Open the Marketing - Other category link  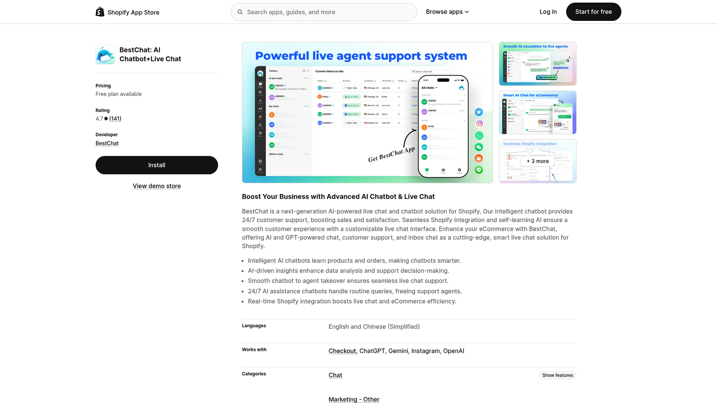pos(354,400)
